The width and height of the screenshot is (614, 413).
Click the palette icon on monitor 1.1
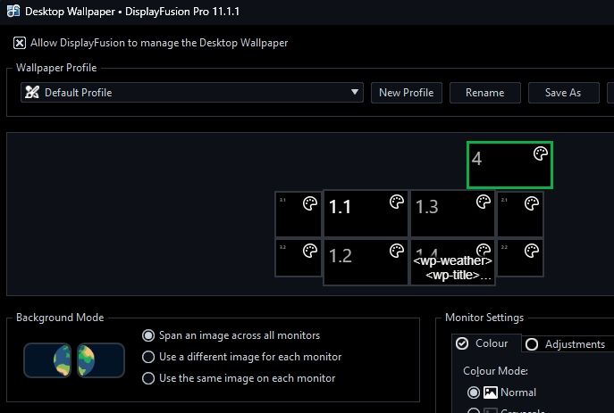click(x=397, y=203)
